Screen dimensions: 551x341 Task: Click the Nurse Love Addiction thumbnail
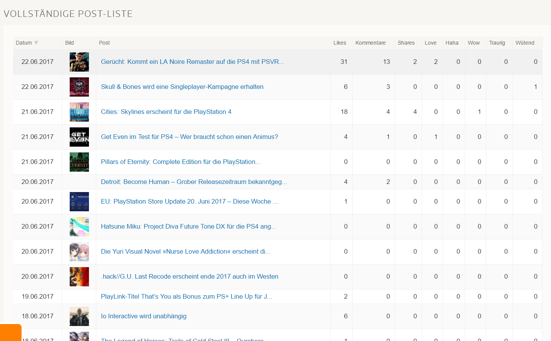pyautogui.click(x=79, y=252)
